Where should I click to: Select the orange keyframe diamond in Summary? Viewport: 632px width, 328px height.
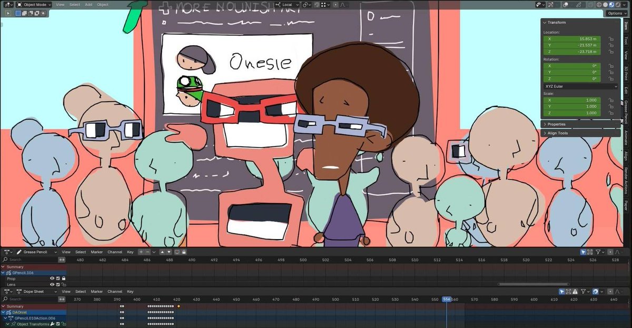(179, 306)
